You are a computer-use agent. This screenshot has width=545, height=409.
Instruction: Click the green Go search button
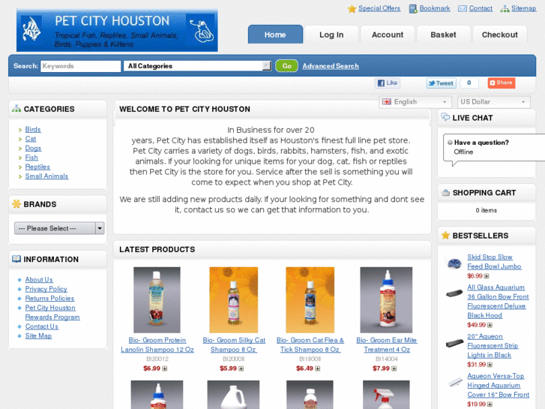coord(287,66)
